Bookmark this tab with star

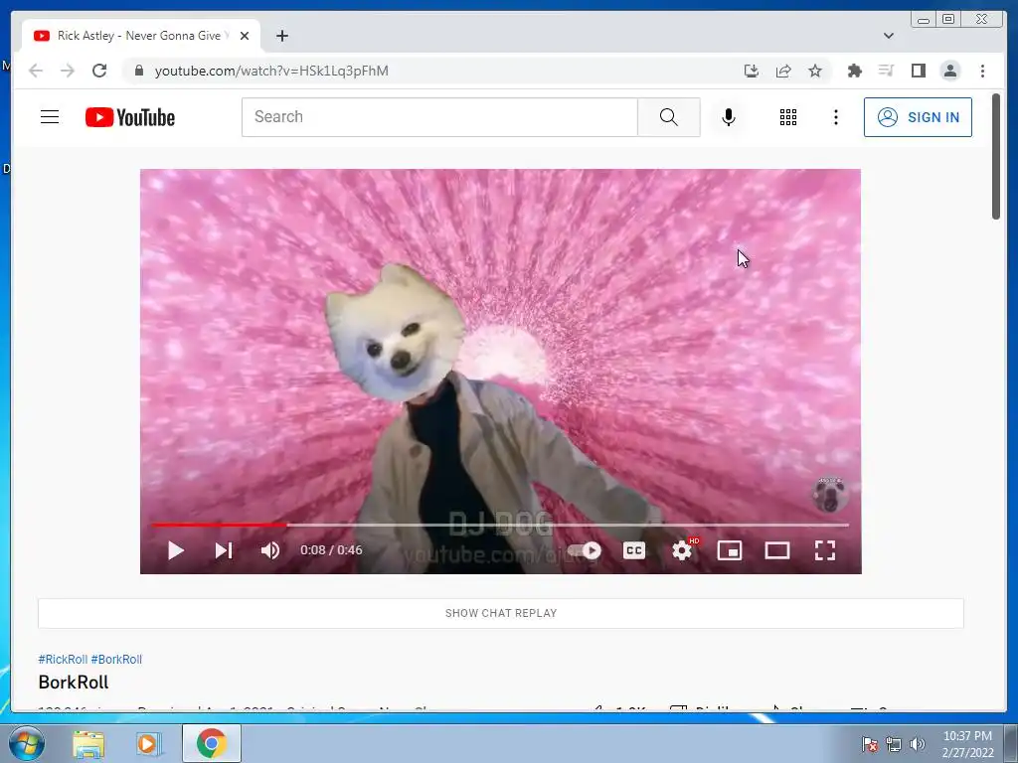[815, 71]
